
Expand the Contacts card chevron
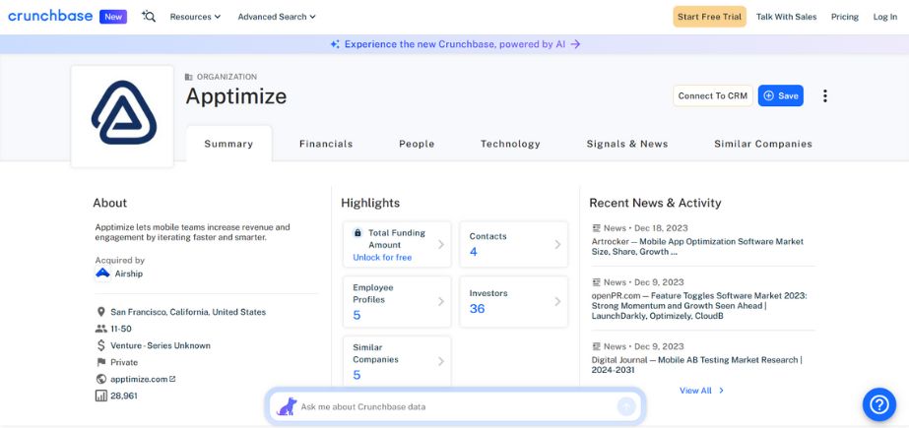tap(557, 244)
